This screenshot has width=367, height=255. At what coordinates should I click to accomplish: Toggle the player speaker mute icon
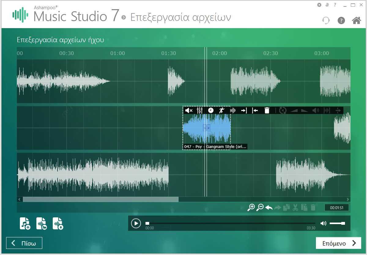[x=323, y=224]
